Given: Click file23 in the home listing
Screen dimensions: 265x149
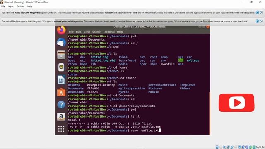Looking at the screenshot, I should click(92, 92).
